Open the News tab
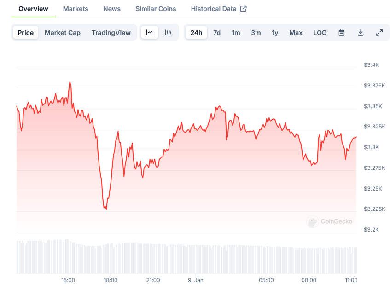Screen dimensions: 390x290 point(112,9)
